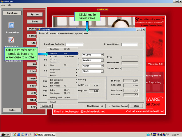Choose Policy from the menu
The width and height of the screenshot is (182, 137).
tap(63, 90)
